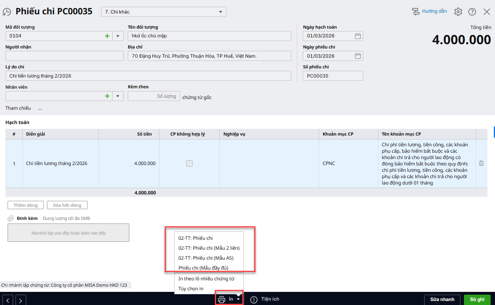Click green plus icon in Mã đối tượng field
The height and width of the screenshot is (305, 495).
[x=107, y=36]
